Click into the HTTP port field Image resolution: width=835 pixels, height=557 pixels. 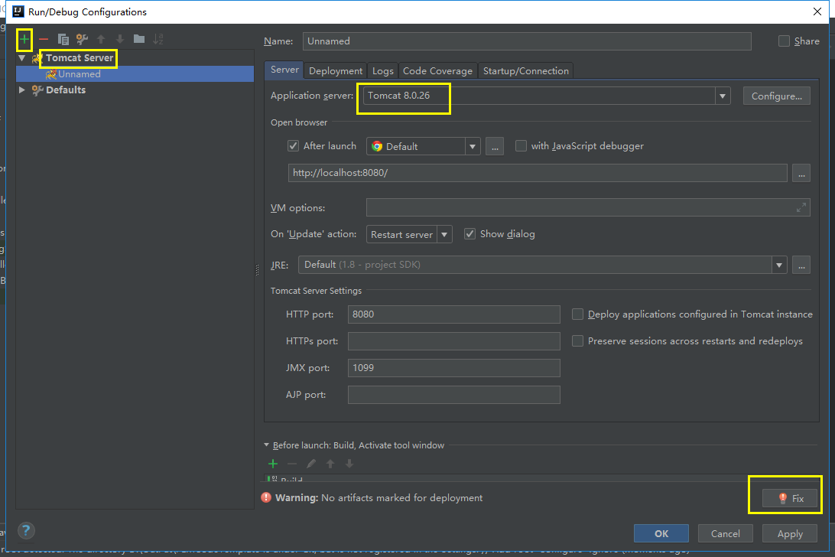coord(453,314)
